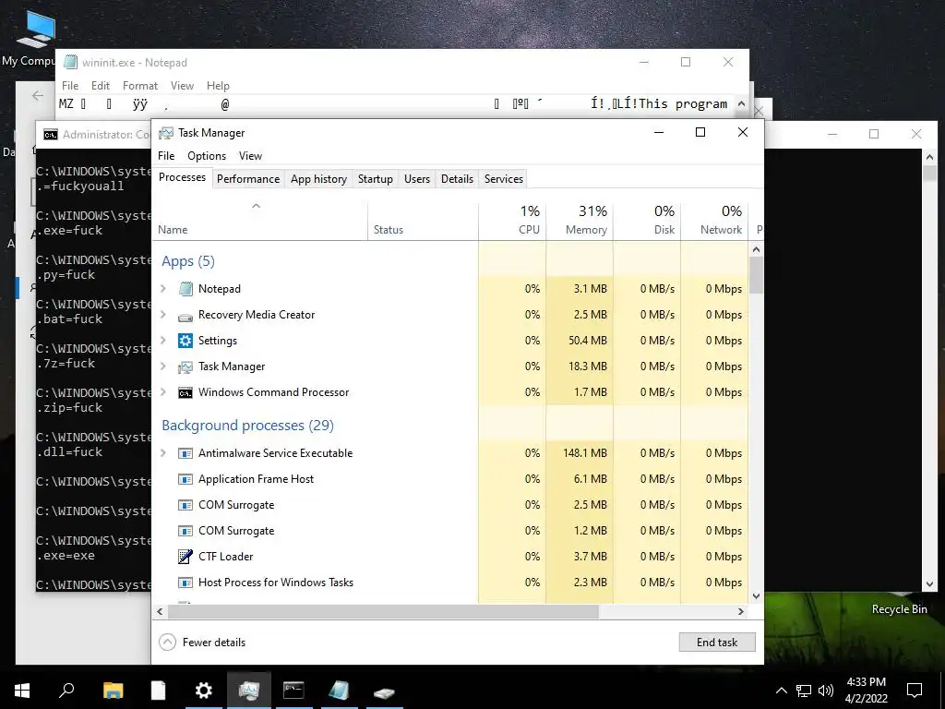Click the horizontal scrollbar in Task Manager
The width and height of the screenshot is (945, 709).
[x=383, y=611]
